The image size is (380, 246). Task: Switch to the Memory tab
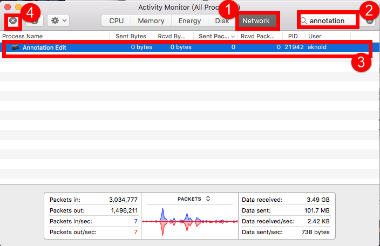pyautogui.click(x=151, y=21)
